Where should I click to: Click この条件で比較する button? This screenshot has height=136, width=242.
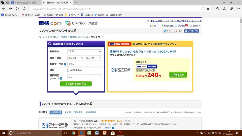coord(76,84)
